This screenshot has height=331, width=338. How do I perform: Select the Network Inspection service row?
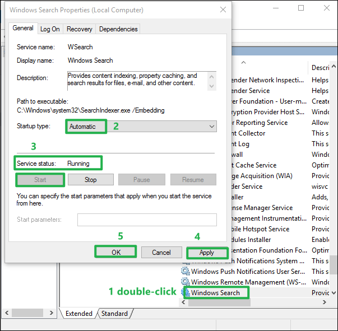[x=281, y=80]
